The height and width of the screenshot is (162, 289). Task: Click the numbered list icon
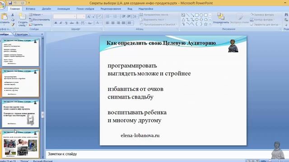coord(116,17)
